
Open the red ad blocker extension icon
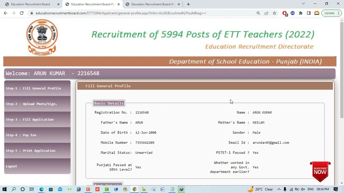pos(285,13)
